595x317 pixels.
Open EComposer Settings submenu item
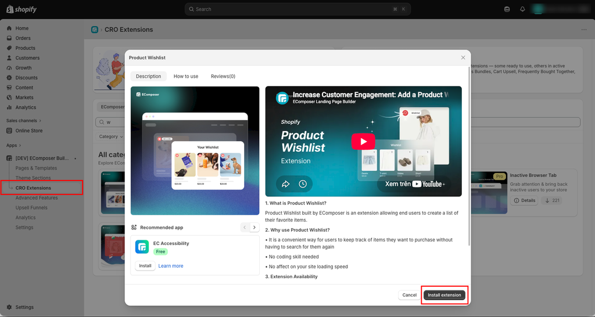click(x=24, y=227)
